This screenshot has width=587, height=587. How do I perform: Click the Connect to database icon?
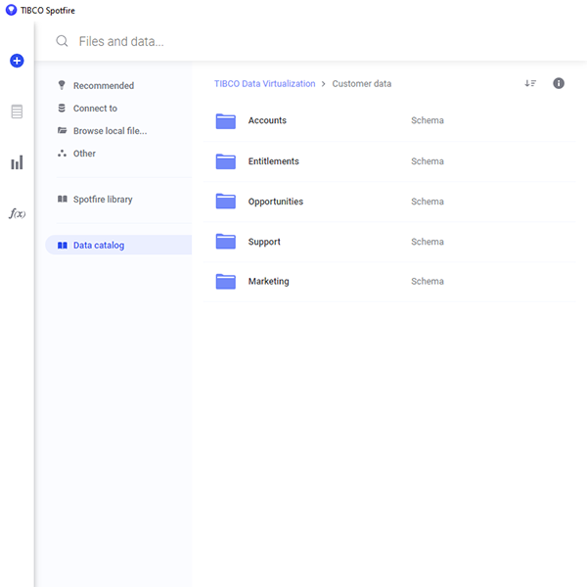click(62, 108)
